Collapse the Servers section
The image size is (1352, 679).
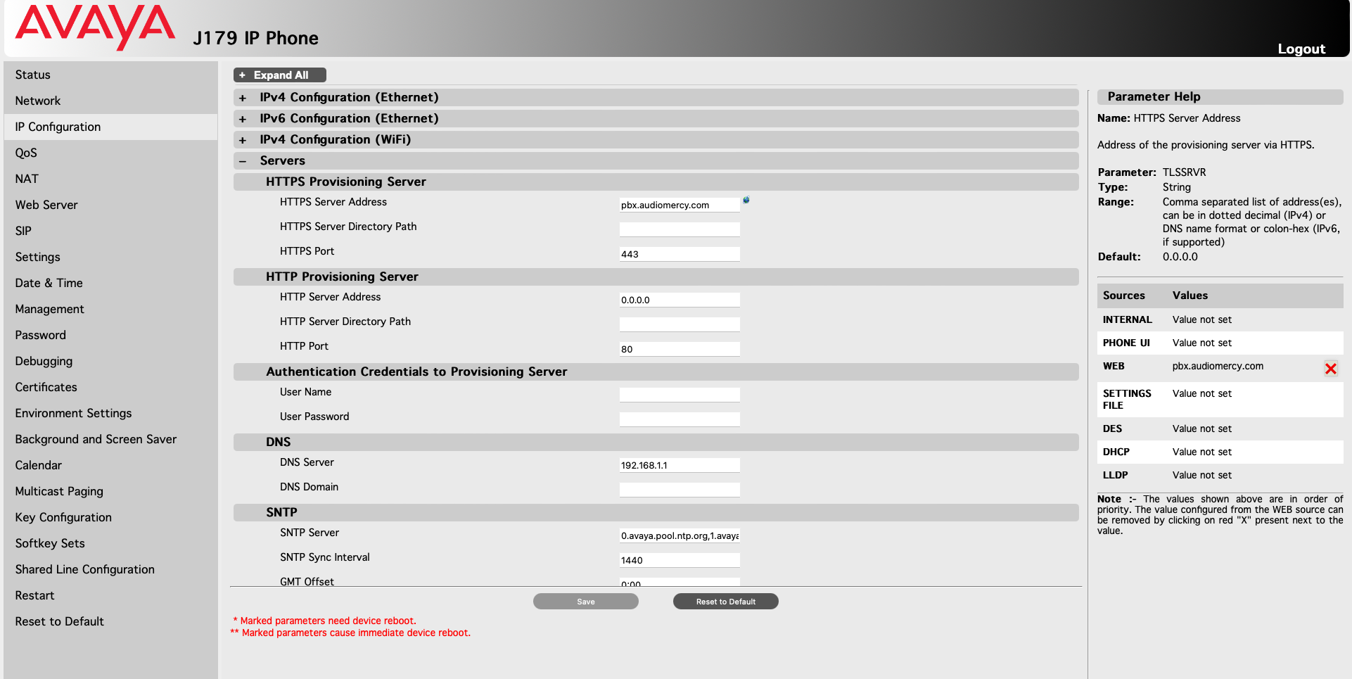(x=656, y=160)
